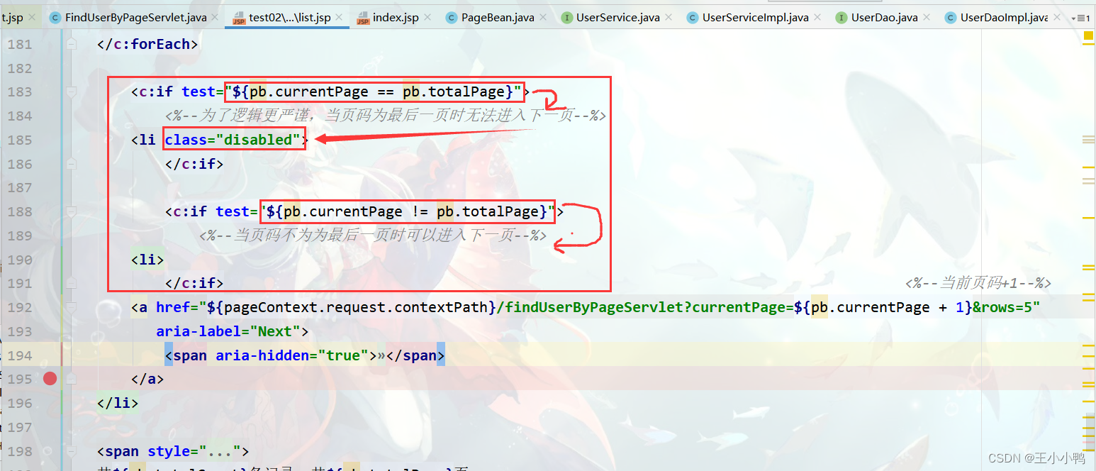Collapse the c:if block at line 183
The width and height of the screenshot is (1096, 471).
pyautogui.click(x=71, y=92)
